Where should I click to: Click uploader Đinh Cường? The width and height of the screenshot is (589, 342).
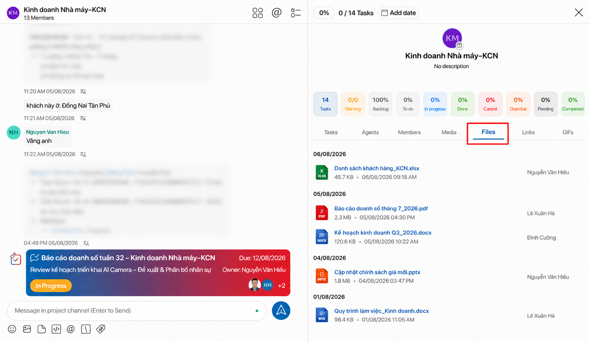pos(541,238)
